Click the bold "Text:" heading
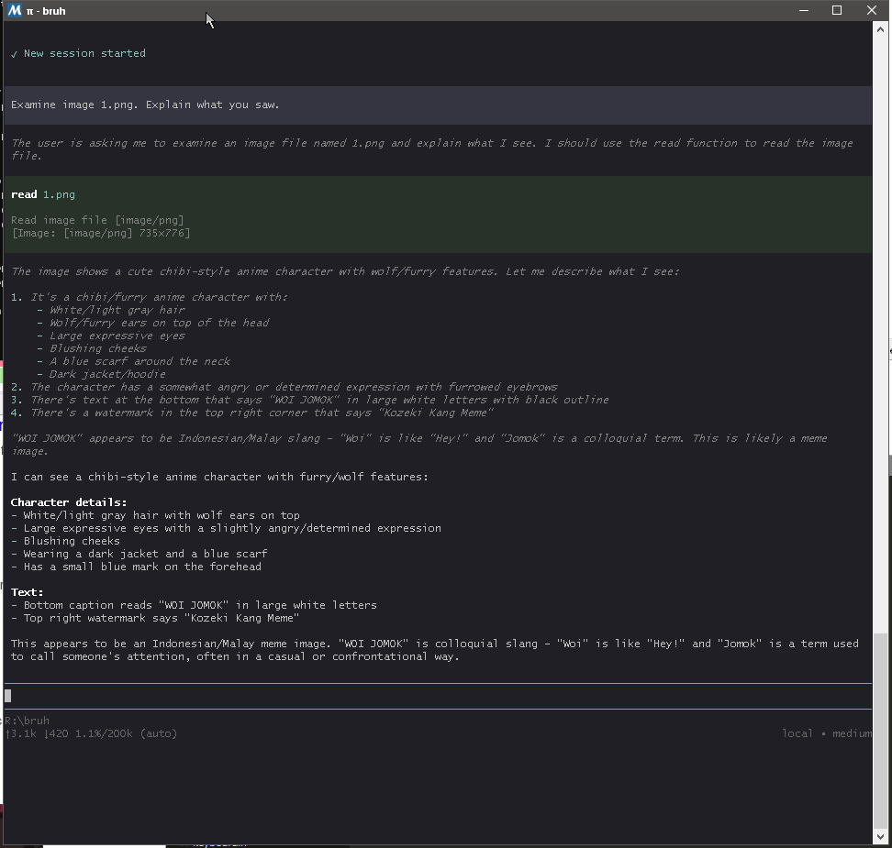This screenshot has height=848, width=892. tap(28, 592)
